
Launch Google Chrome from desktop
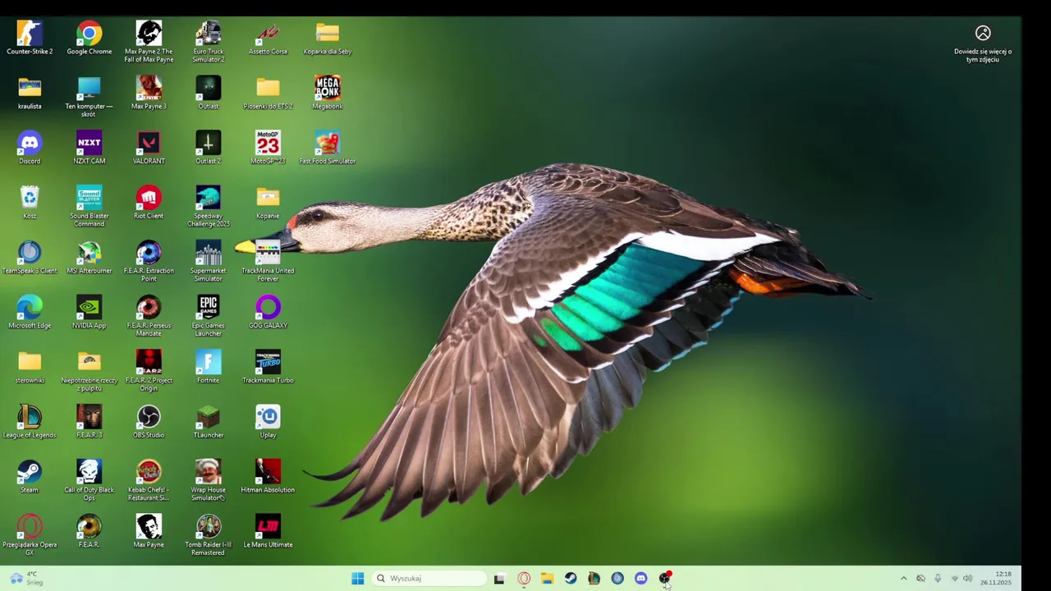point(89,39)
